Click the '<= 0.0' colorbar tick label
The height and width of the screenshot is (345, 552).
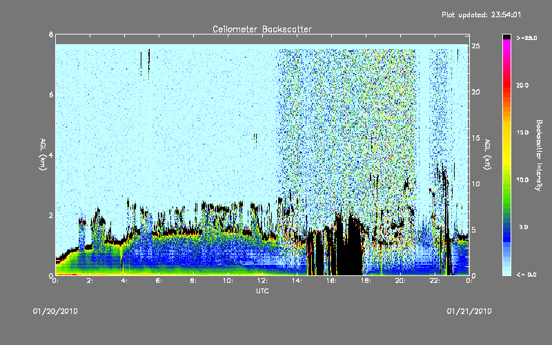pyautogui.click(x=526, y=275)
